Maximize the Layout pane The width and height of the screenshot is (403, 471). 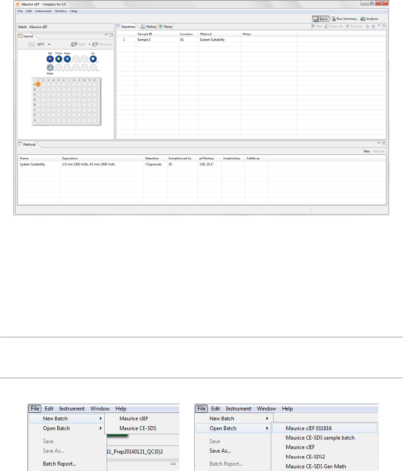point(111,35)
